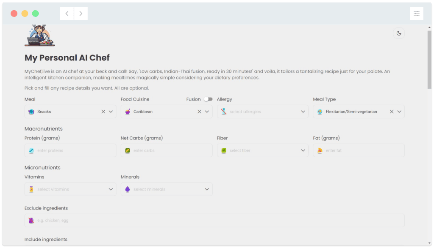Expand the Meal dropdown chevron
The width and height of the screenshot is (434, 248).
[111, 112]
